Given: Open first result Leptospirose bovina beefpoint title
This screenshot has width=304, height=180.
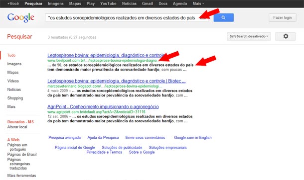Looking at the screenshot, I should pyautogui.click(x=106, y=55).
